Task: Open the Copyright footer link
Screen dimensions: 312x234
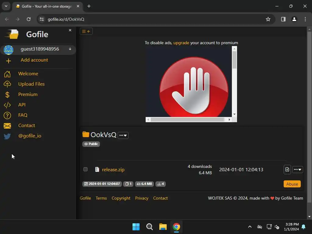Action: pos(121,198)
